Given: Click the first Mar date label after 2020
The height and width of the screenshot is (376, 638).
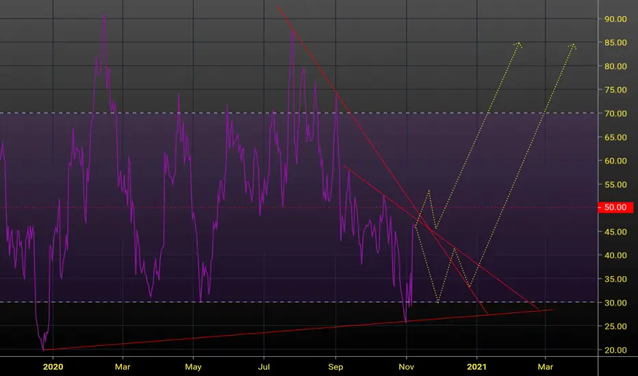Looking at the screenshot, I should (123, 366).
